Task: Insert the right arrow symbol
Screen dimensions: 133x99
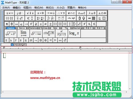Action: click(26, 24)
